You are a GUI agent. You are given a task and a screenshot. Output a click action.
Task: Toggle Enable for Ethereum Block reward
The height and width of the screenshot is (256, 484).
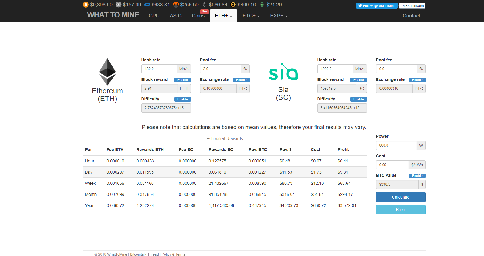pyautogui.click(x=183, y=80)
